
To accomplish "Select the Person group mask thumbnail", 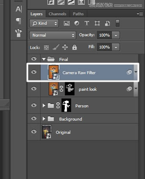I will click(66, 105).
